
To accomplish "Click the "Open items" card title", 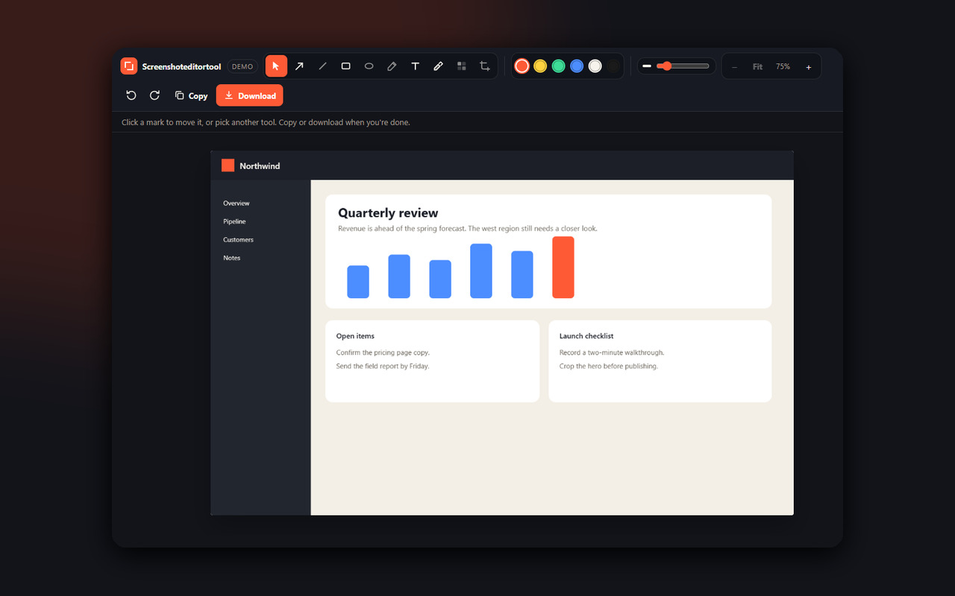I will (x=355, y=336).
